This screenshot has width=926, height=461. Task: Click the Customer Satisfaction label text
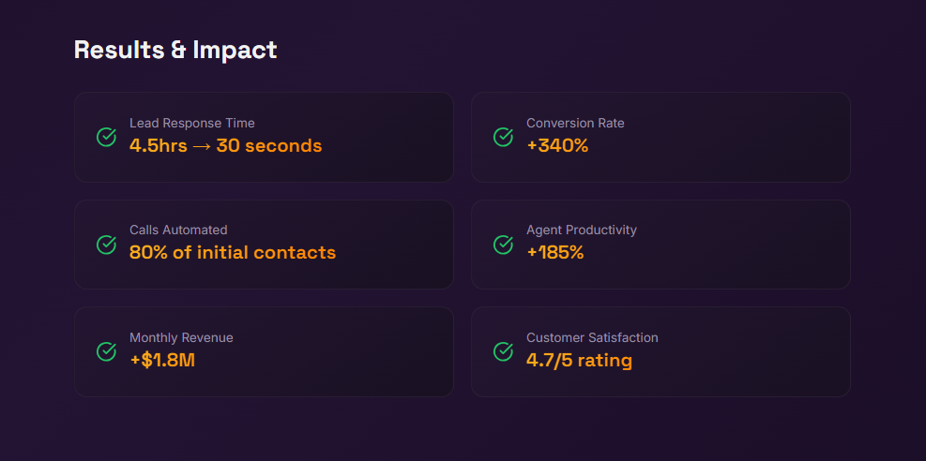click(592, 337)
